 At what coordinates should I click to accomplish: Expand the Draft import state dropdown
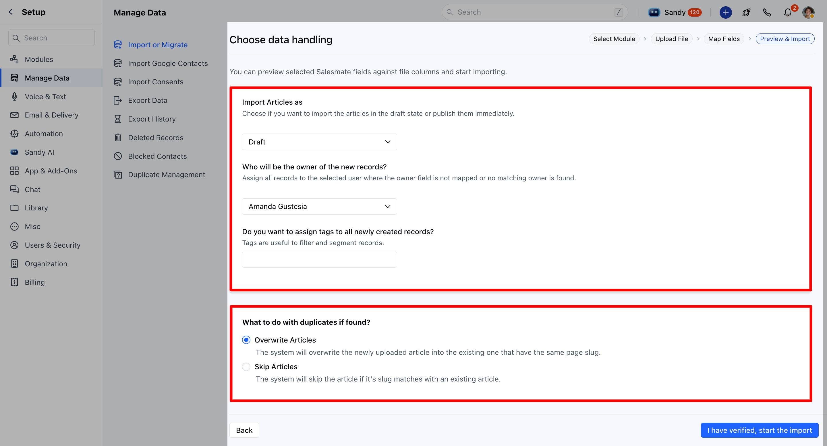319,142
